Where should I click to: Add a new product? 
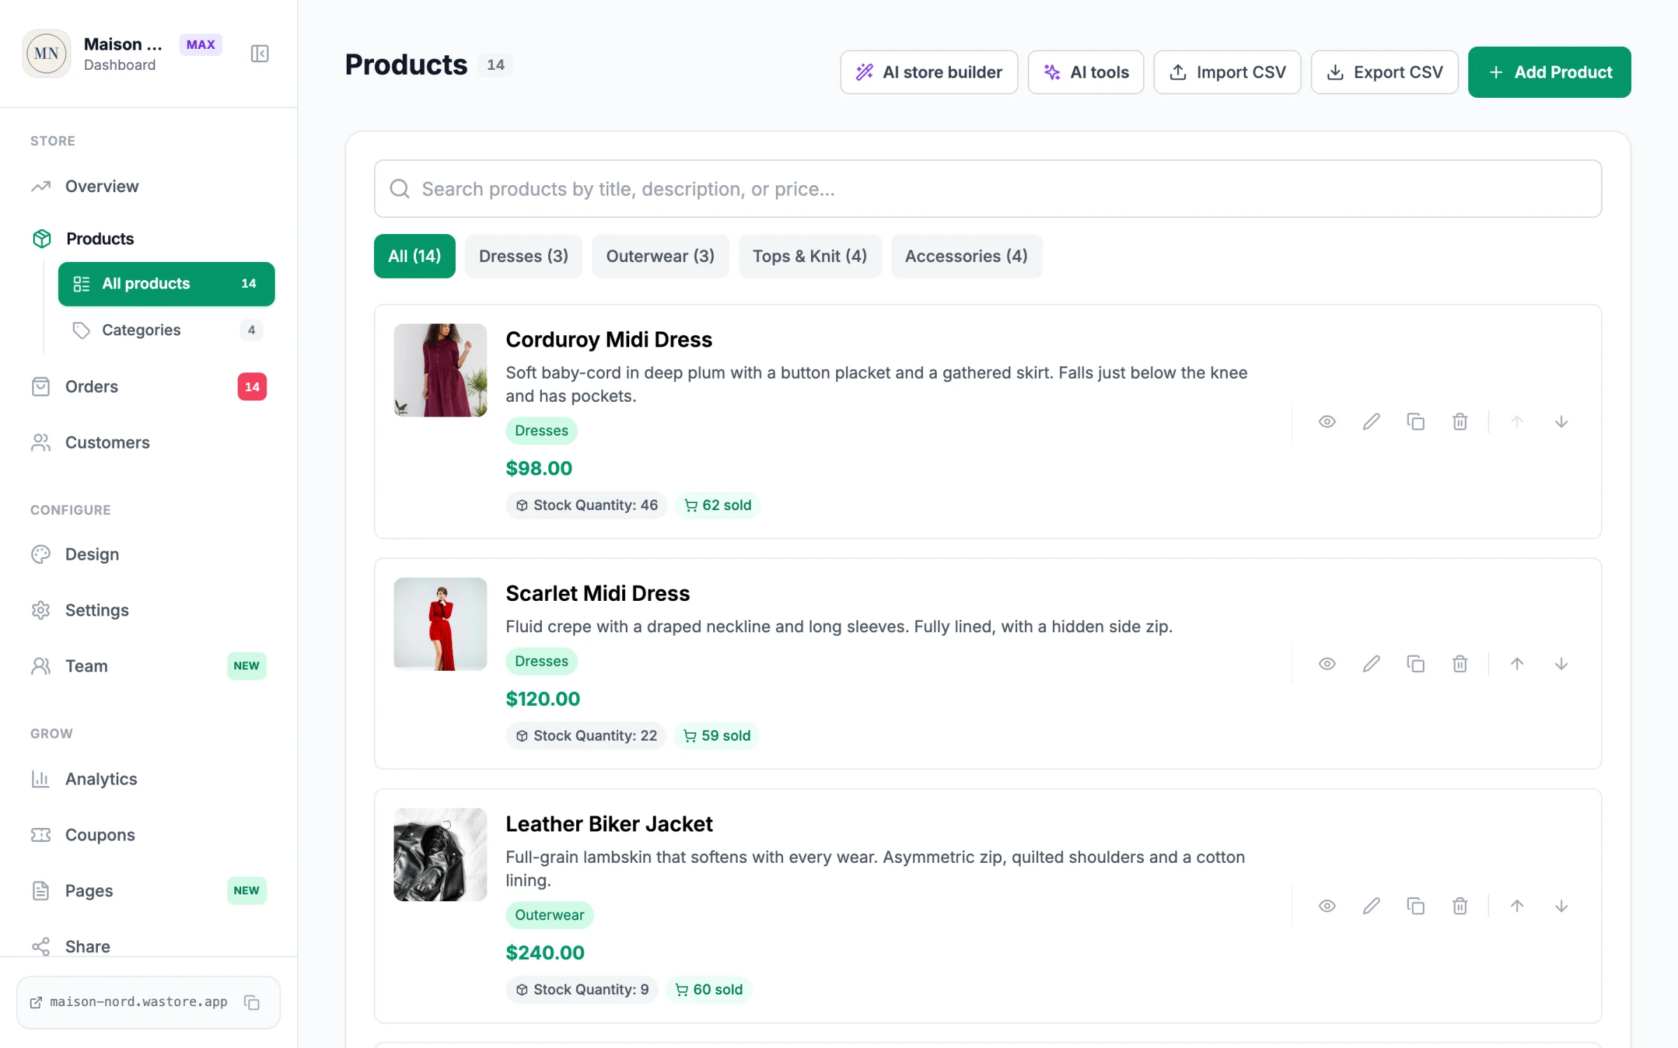coord(1549,72)
